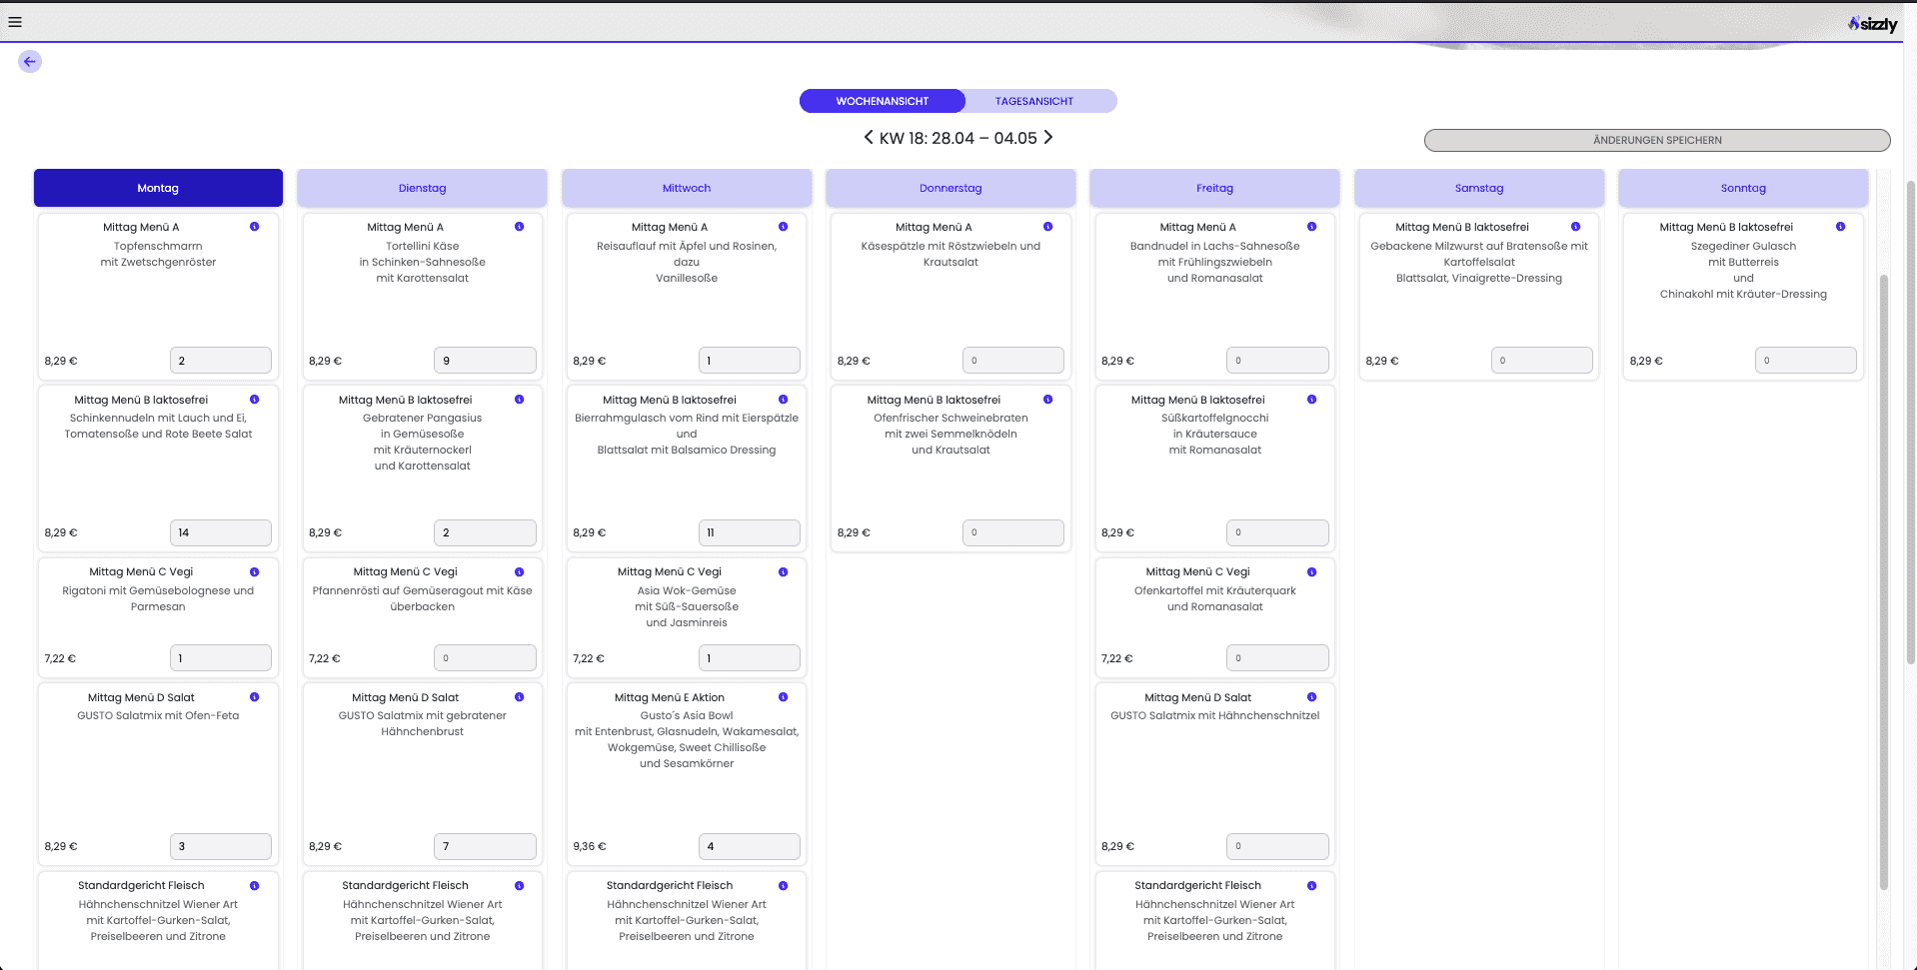
Task: Click the sizzly logo
Action: click(1872, 24)
